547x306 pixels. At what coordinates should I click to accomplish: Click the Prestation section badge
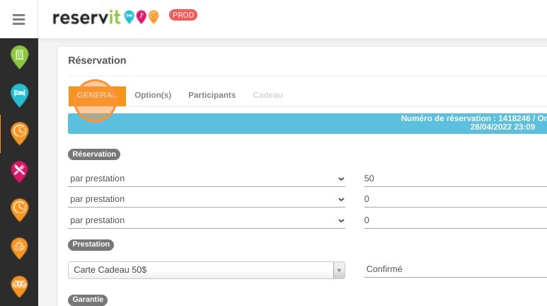[91, 244]
